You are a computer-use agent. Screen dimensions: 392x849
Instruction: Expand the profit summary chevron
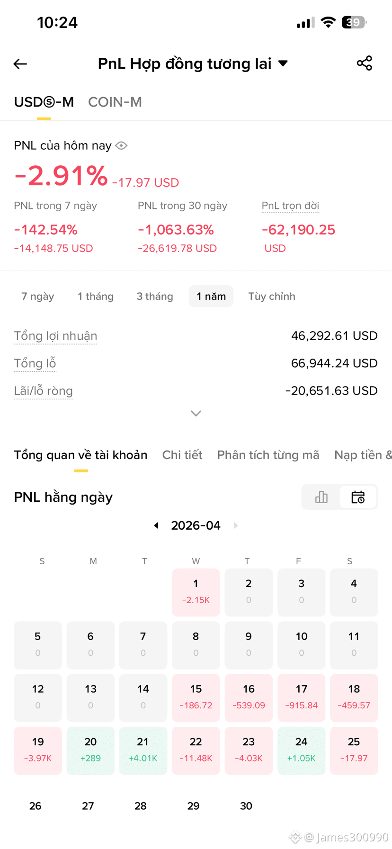(x=196, y=414)
